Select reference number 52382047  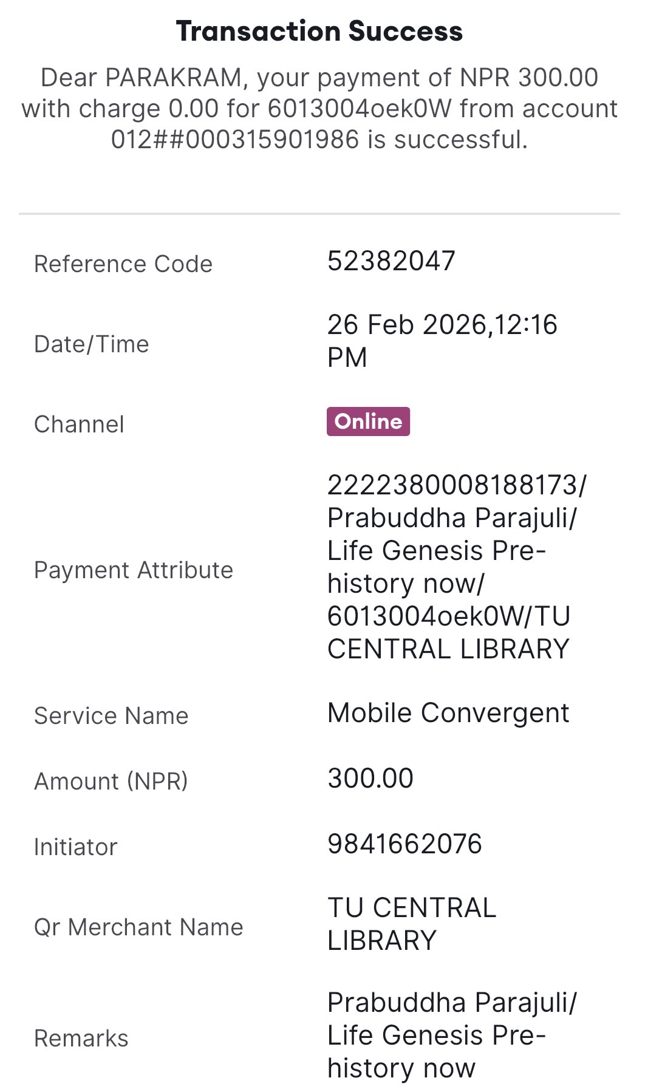[x=391, y=261]
